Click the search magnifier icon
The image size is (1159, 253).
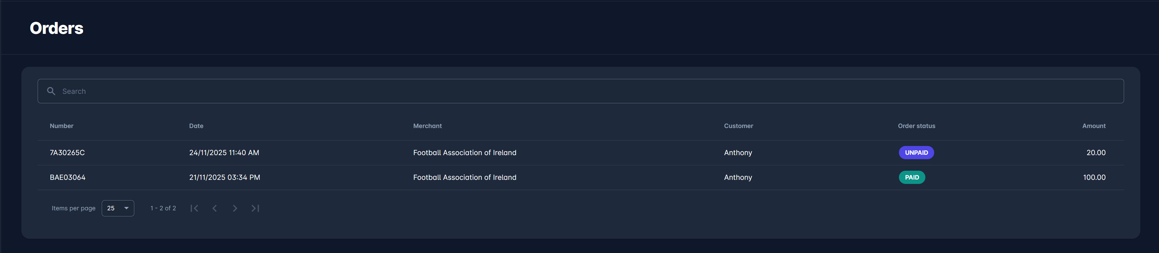coord(51,91)
